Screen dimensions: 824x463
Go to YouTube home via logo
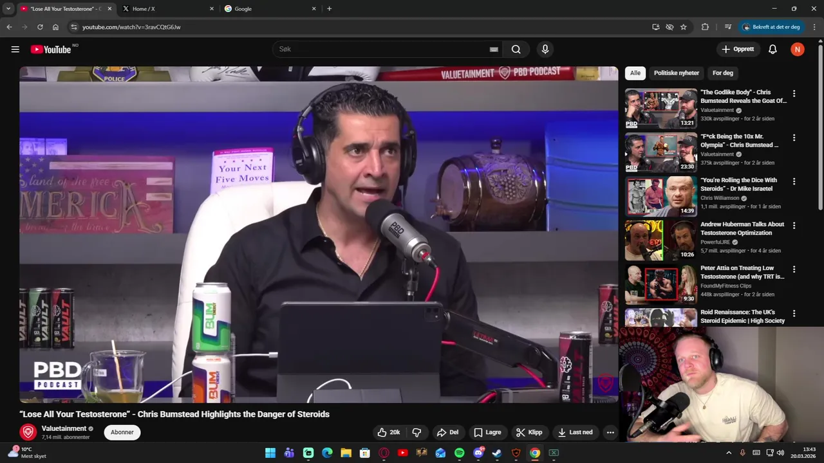click(x=51, y=50)
